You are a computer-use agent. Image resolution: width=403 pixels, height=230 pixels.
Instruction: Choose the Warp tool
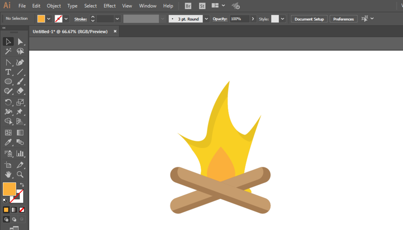pyautogui.click(x=8, y=112)
